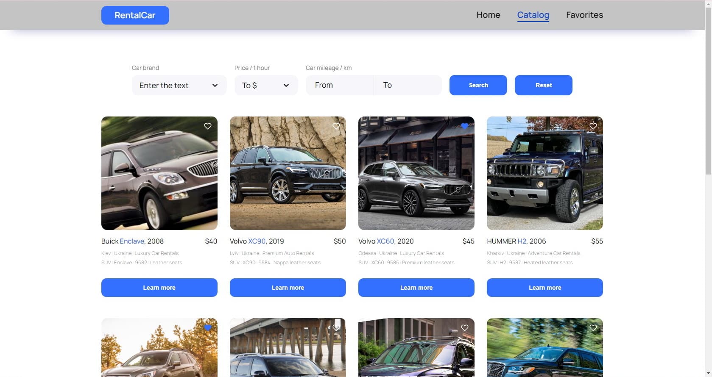Select the Volvo XC60, 2020 title

coord(386,241)
